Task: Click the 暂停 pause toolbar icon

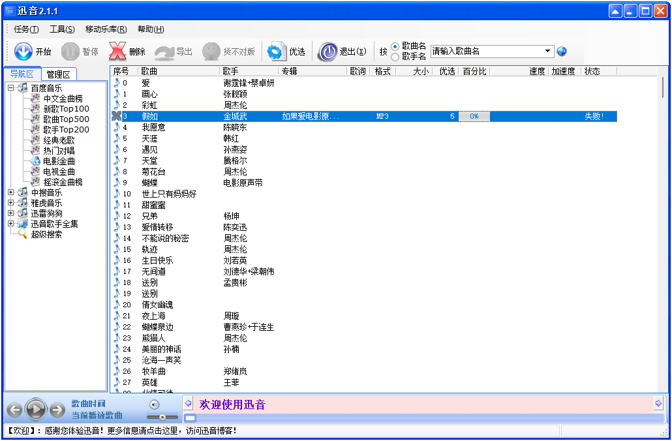Action: [x=70, y=52]
